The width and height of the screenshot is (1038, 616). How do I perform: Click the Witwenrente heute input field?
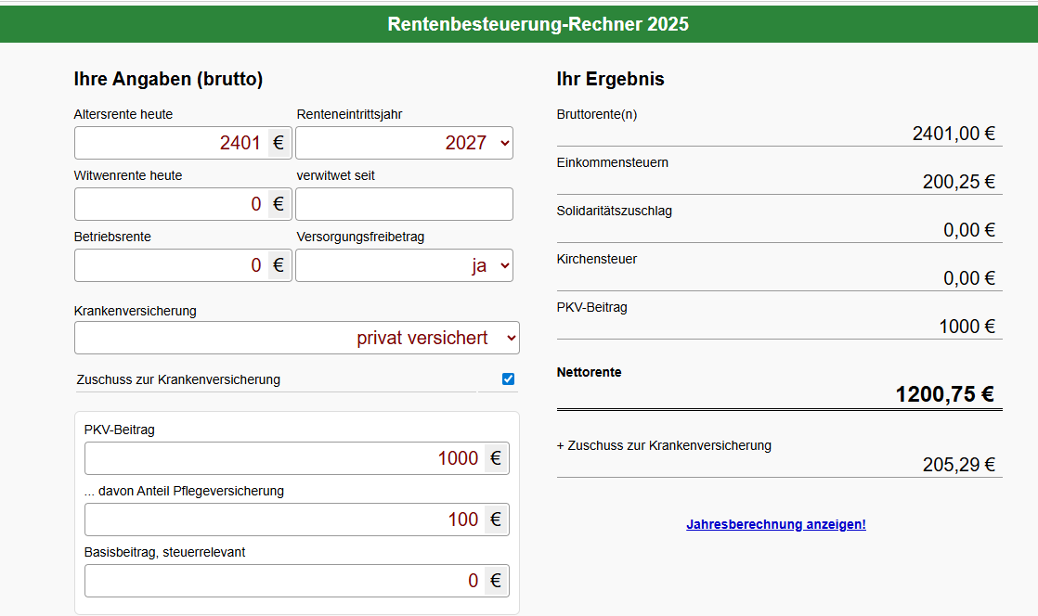click(172, 204)
